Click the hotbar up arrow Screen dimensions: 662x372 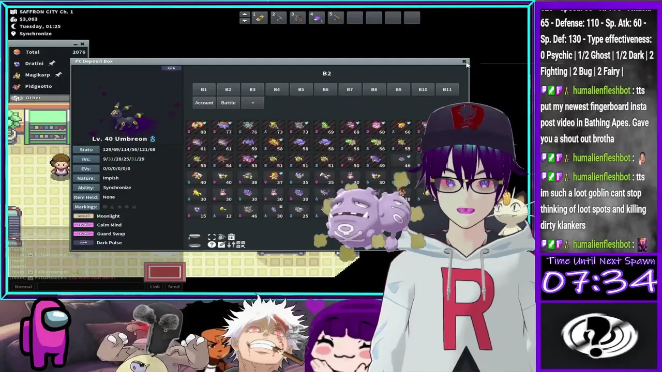click(245, 14)
